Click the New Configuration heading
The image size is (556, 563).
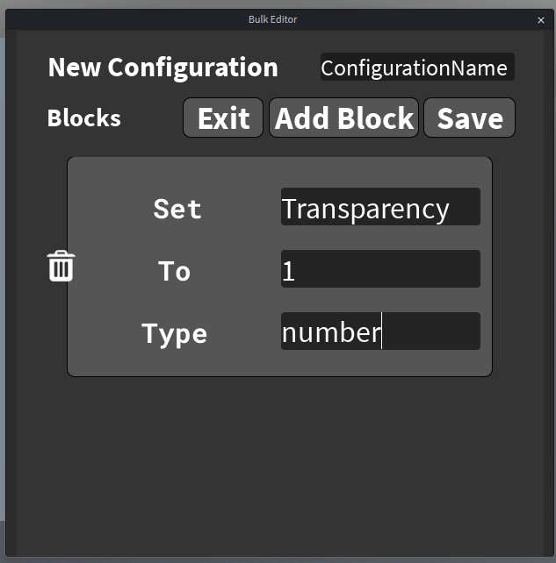pyautogui.click(x=162, y=68)
